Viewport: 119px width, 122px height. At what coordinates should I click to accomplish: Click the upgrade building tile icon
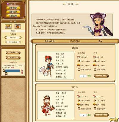(x=8, y=26)
